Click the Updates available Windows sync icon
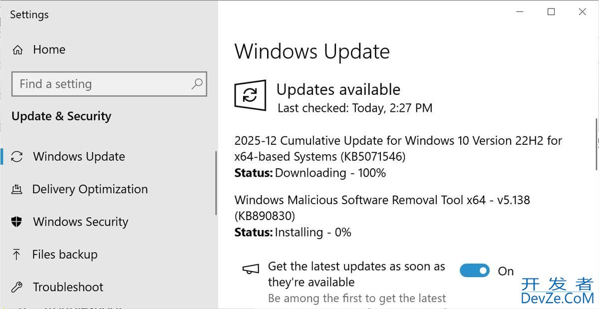Viewport: 599px width, 309px height. tap(251, 95)
